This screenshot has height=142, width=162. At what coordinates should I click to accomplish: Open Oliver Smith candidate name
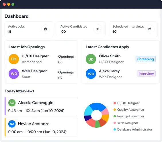[x=110, y=56]
